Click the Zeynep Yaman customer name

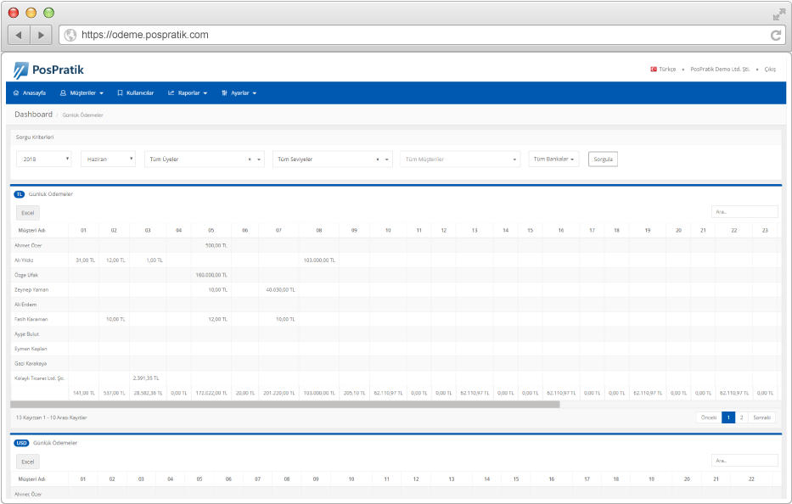(31, 290)
